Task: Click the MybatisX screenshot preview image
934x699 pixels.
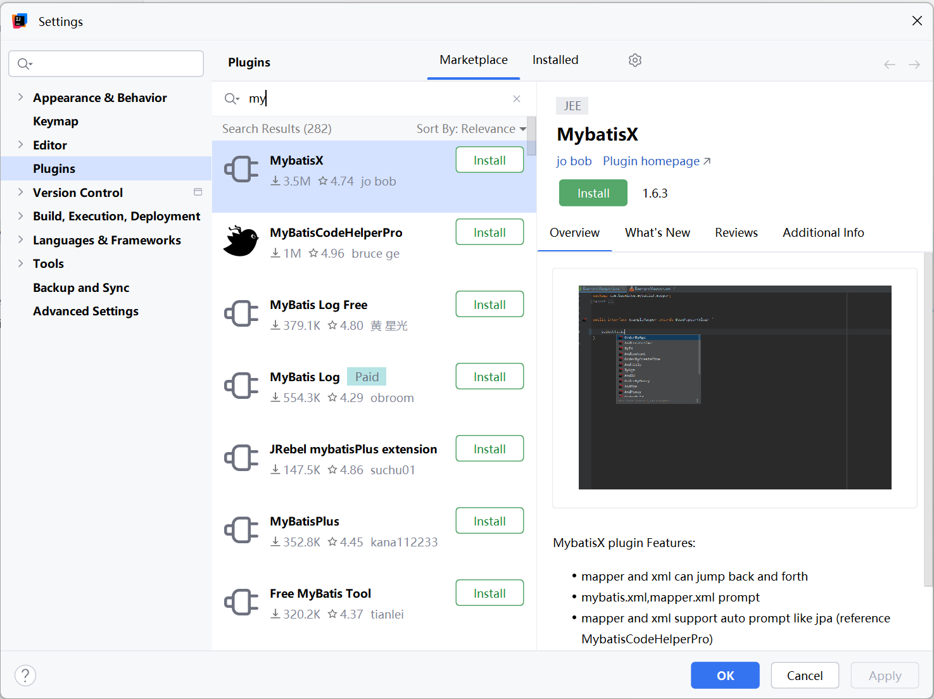Action: (735, 387)
